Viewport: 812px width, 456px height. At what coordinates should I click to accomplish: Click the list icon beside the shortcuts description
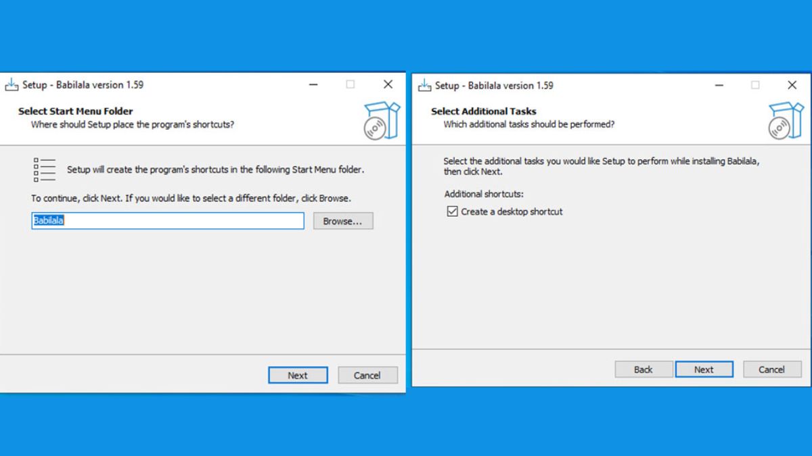45,170
